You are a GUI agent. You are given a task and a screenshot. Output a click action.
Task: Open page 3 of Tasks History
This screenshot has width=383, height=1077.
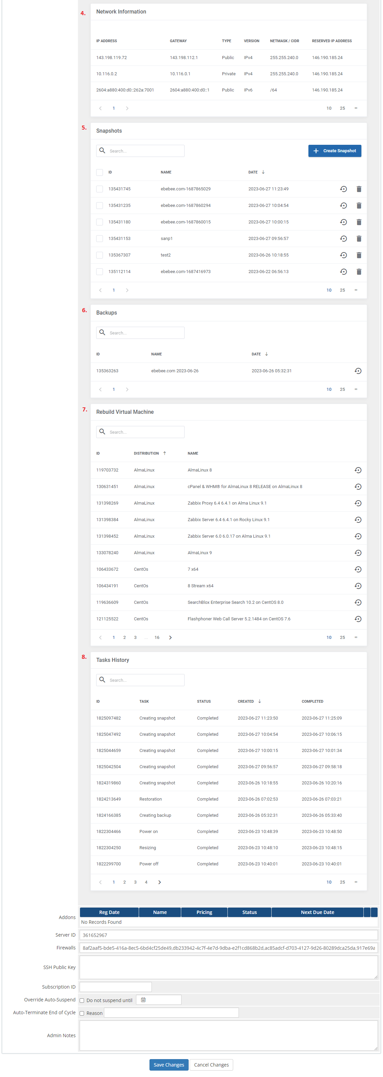135,882
